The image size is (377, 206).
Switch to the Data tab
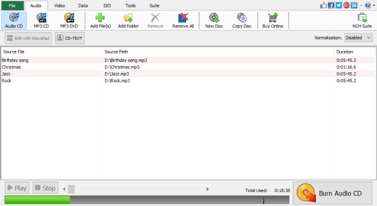coord(83,6)
